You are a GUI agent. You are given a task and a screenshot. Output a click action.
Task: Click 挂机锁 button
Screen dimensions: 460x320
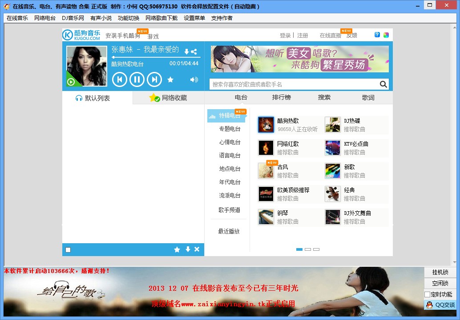440,272
